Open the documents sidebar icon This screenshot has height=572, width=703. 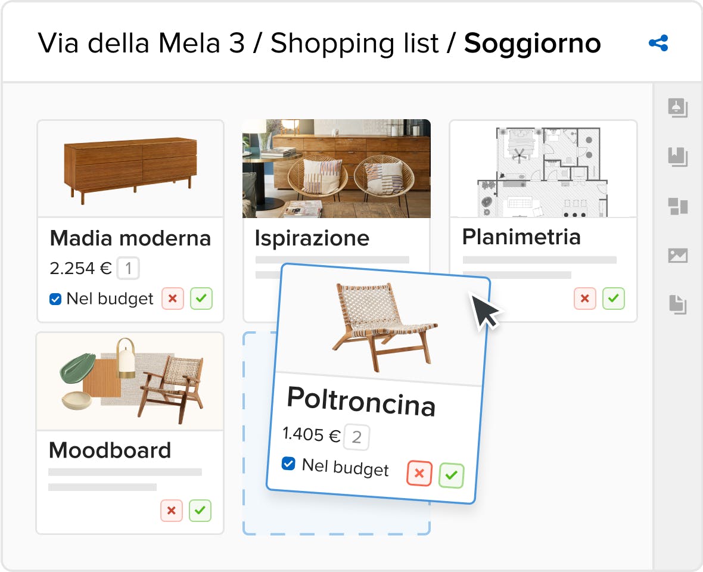(677, 304)
